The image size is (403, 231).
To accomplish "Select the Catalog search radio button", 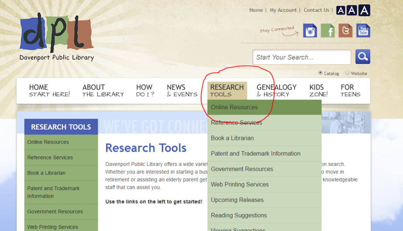I will [x=320, y=73].
